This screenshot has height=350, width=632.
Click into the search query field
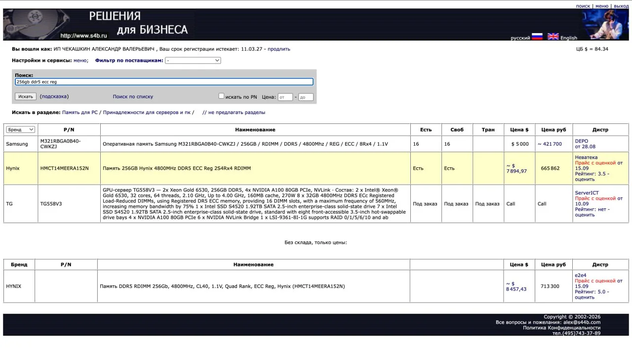(x=164, y=82)
